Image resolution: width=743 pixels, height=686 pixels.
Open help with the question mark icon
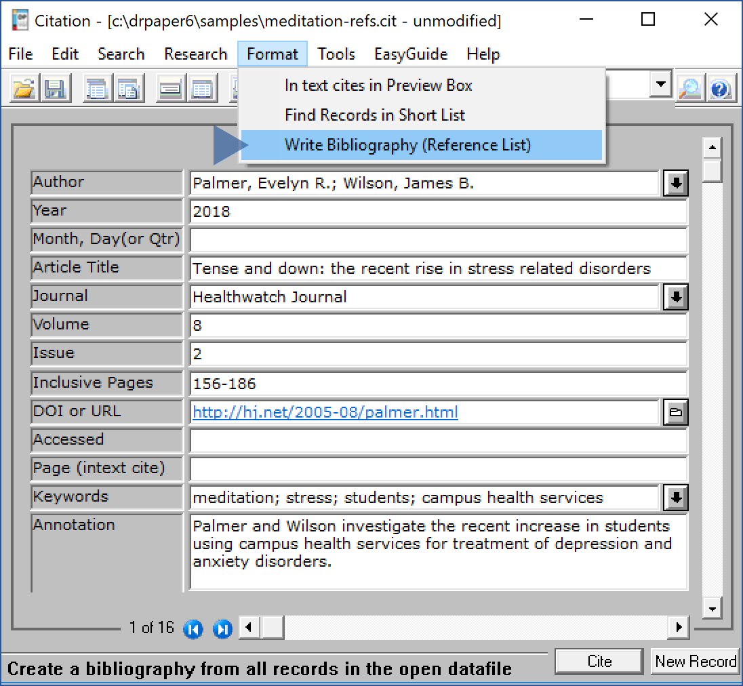[x=721, y=89]
